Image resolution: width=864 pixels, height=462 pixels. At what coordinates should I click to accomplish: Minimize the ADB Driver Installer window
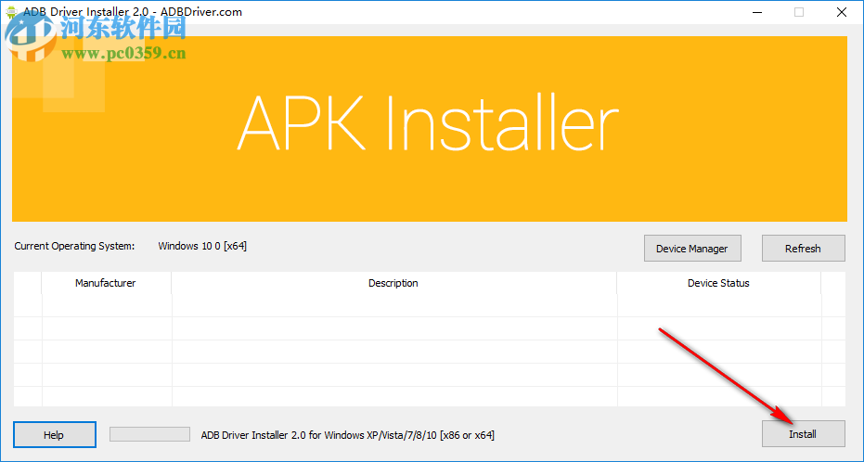[757, 12]
